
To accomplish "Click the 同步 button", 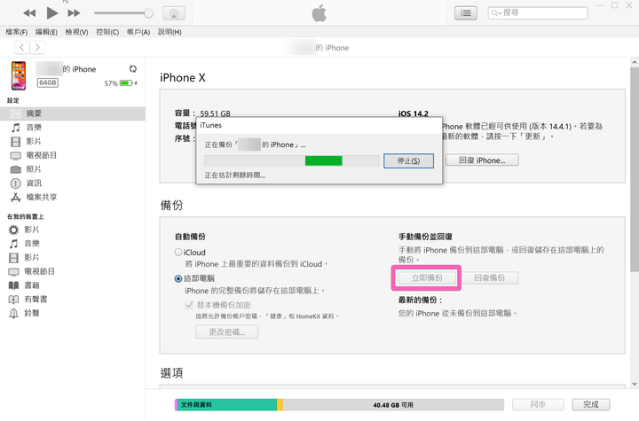I will point(538,404).
